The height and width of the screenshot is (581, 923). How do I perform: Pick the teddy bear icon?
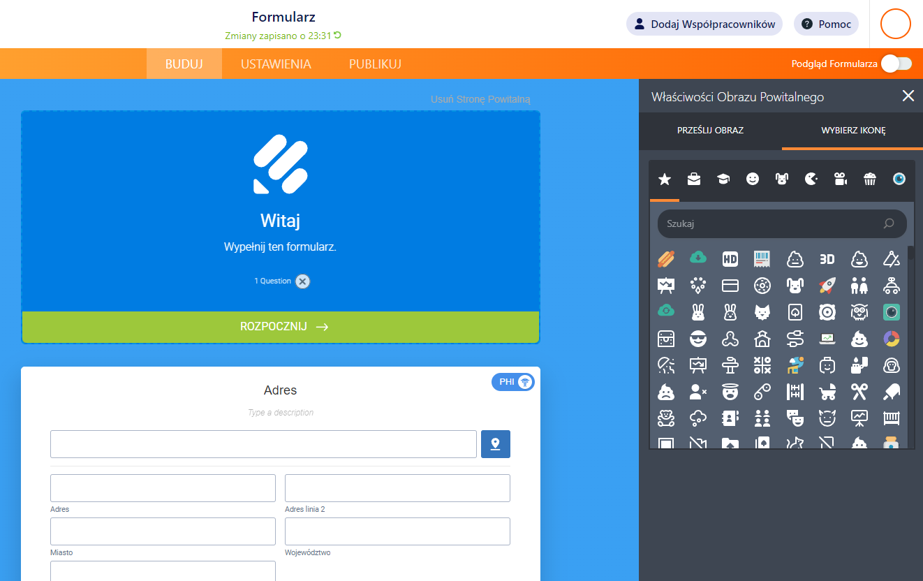point(666,418)
